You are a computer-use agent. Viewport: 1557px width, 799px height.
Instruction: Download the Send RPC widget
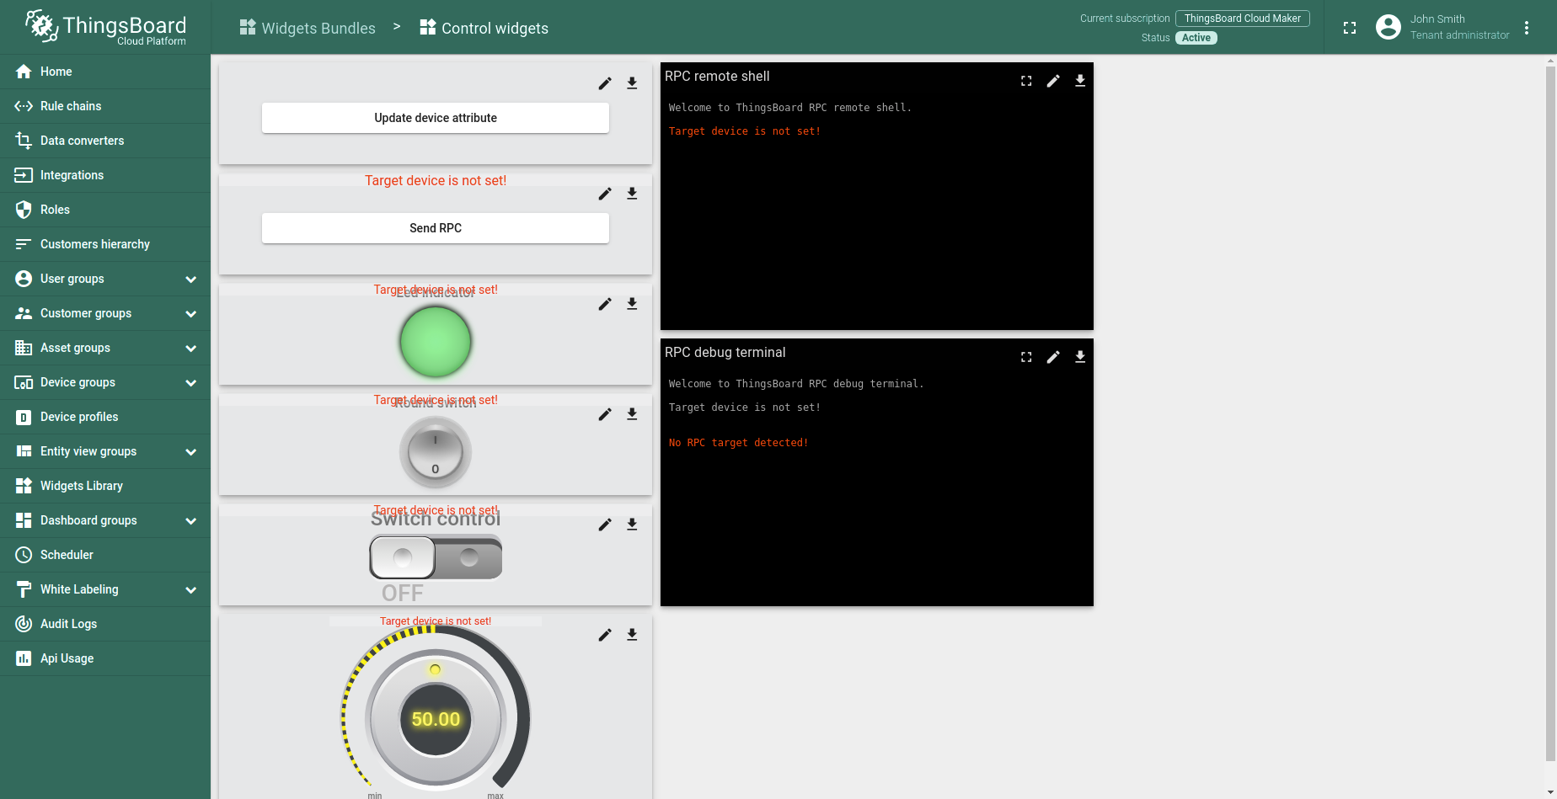(x=632, y=194)
